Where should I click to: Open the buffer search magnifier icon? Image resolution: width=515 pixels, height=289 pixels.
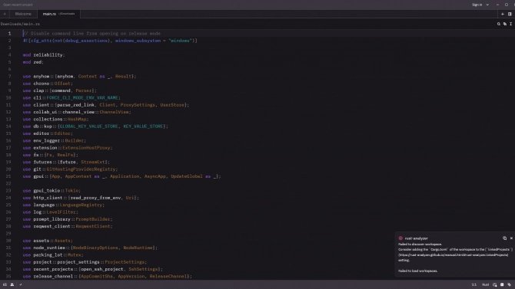(x=499, y=24)
